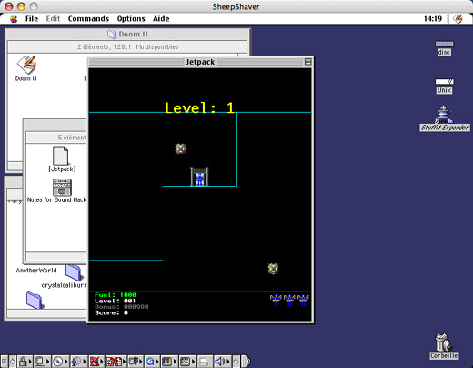Open the Commands menu
The image size is (473, 368).
tap(88, 19)
